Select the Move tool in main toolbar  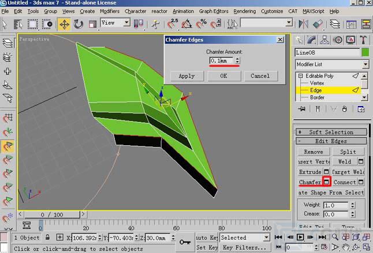tap(64, 24)
